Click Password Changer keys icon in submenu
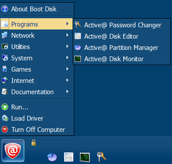 click(78, 25)
